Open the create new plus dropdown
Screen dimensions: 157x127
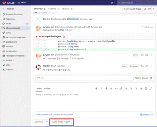pyautogui.click(x=113, y=3)
